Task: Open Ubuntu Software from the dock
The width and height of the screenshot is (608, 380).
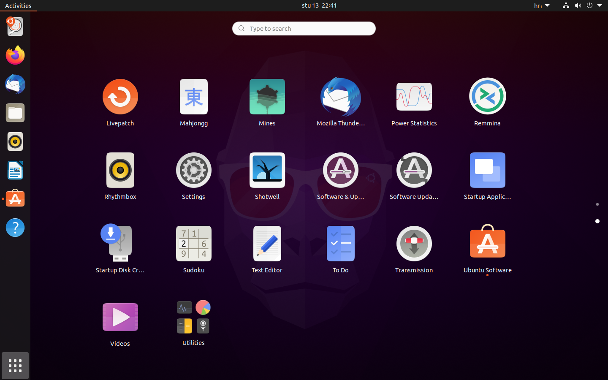Action: click(x=15, y=199)
